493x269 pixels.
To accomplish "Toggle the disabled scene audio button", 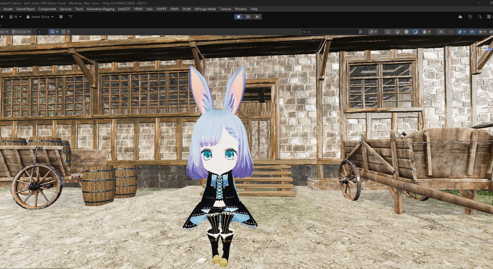I will pyautogui.click(x=451, y=32).
